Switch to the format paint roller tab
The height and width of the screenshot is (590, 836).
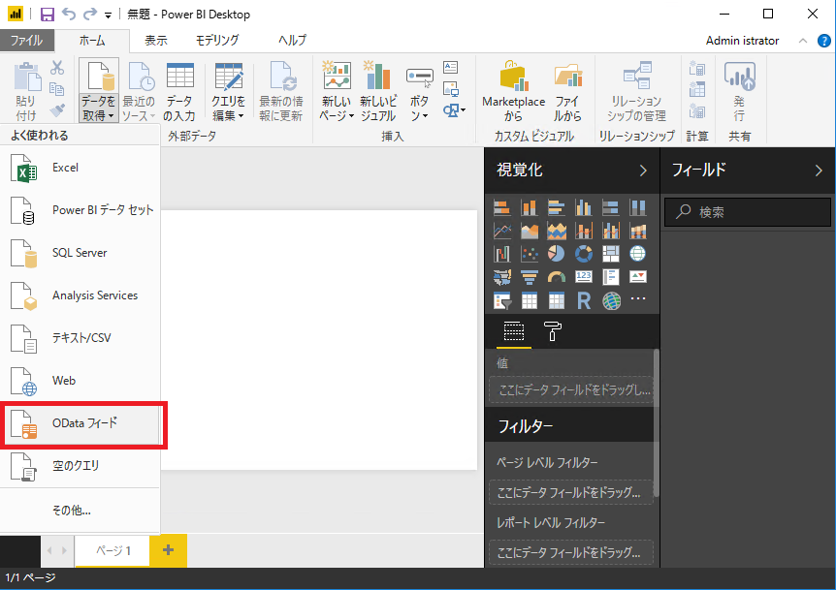pos(553,330)
